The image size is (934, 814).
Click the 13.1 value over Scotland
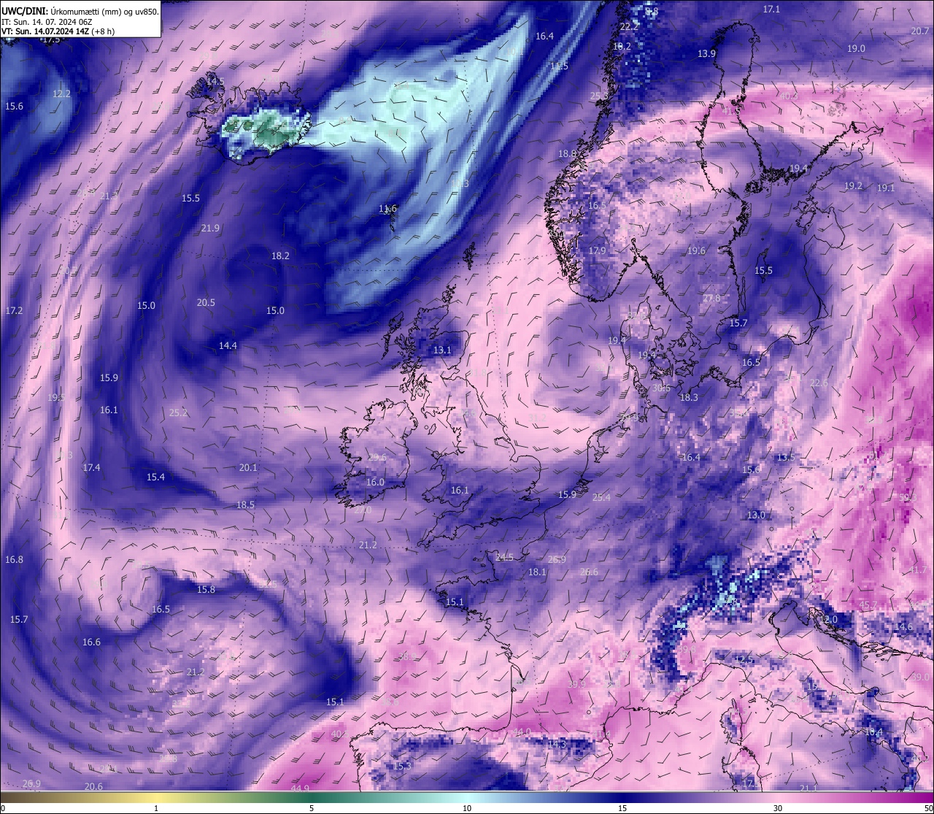[x=442, y=350]
